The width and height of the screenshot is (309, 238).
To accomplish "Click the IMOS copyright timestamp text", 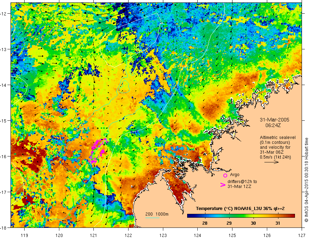I will pos(306,180).
